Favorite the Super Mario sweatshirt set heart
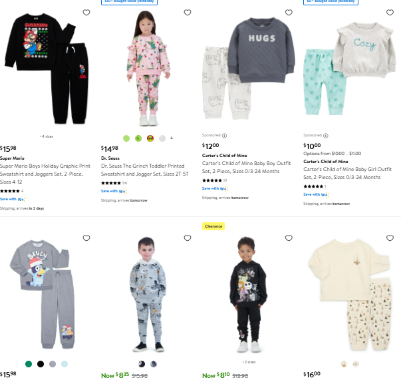The height and width of the screenshot is (378, 401). (86, 12)
